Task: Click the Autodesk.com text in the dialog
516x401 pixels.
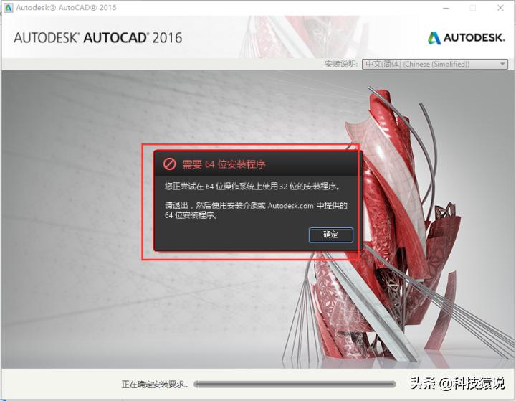Action: 290,206
